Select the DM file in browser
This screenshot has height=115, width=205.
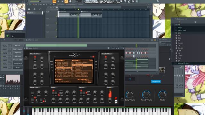tap(180, 50)
